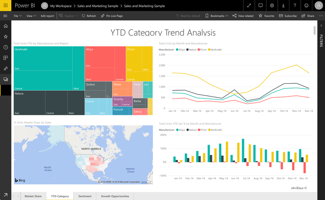Image resolution: width=325 pixels, height=200 pixels.
Task: Open the File menu dropdown
Action: [x=18, y=16]
